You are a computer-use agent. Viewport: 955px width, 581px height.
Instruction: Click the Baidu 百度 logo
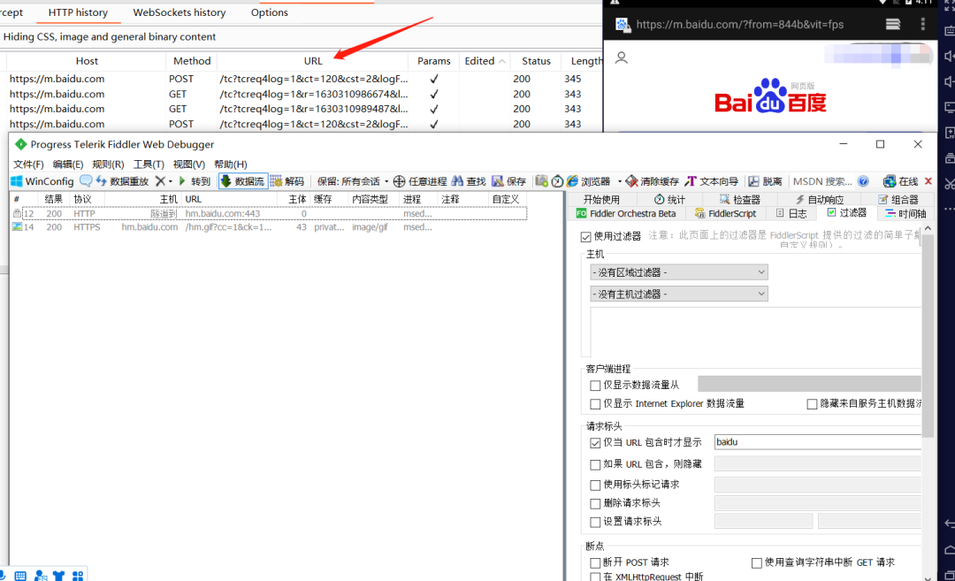(770, 96)
